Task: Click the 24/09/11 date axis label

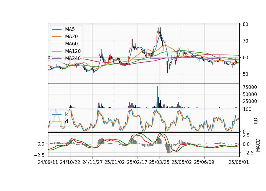Action: (x=48, y=162)
